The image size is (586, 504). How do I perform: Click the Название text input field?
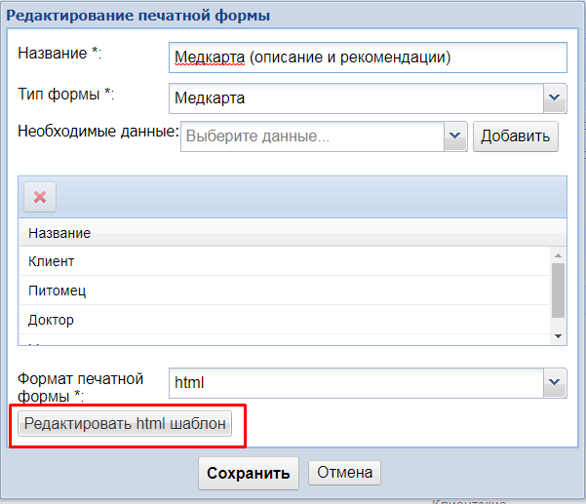(x=367, y=58)
